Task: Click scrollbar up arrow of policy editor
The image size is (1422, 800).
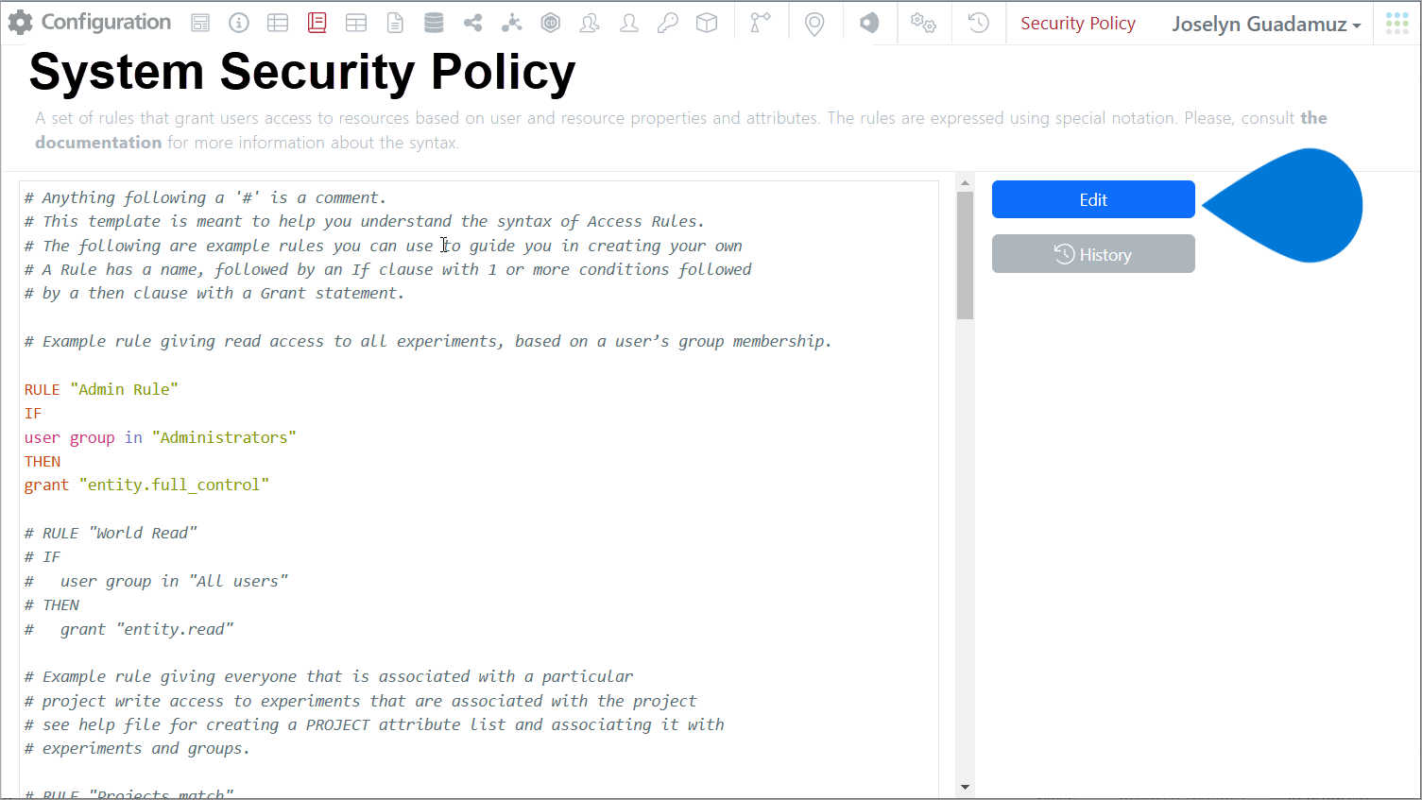Action: 965,183
